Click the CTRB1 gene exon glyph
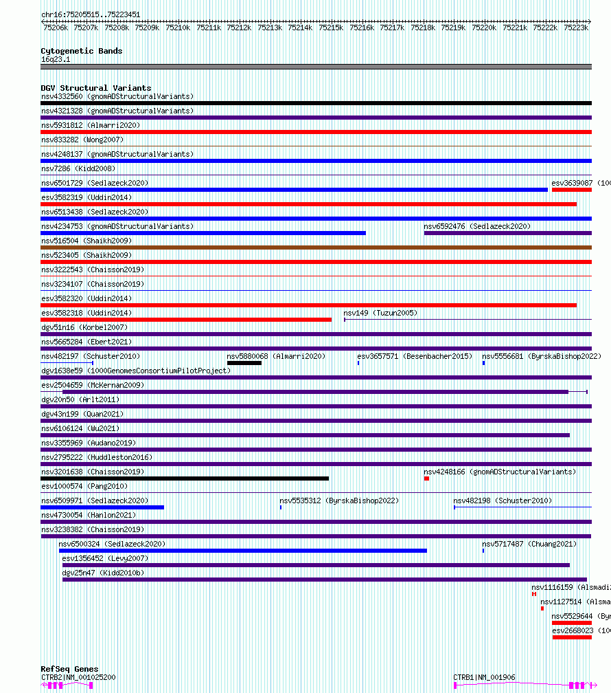 pos(525,685)
